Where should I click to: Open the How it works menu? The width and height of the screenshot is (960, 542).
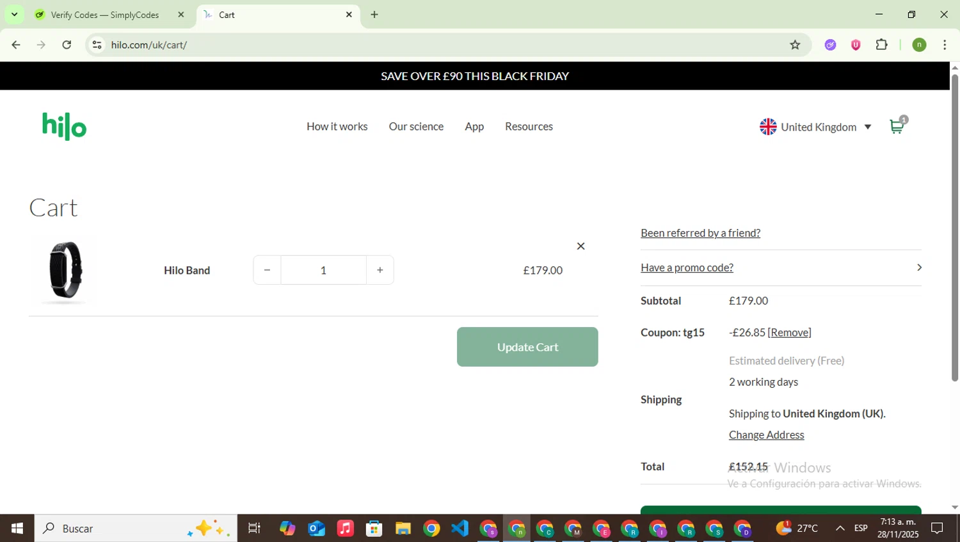pyautogui.click(x=337, y=127)
